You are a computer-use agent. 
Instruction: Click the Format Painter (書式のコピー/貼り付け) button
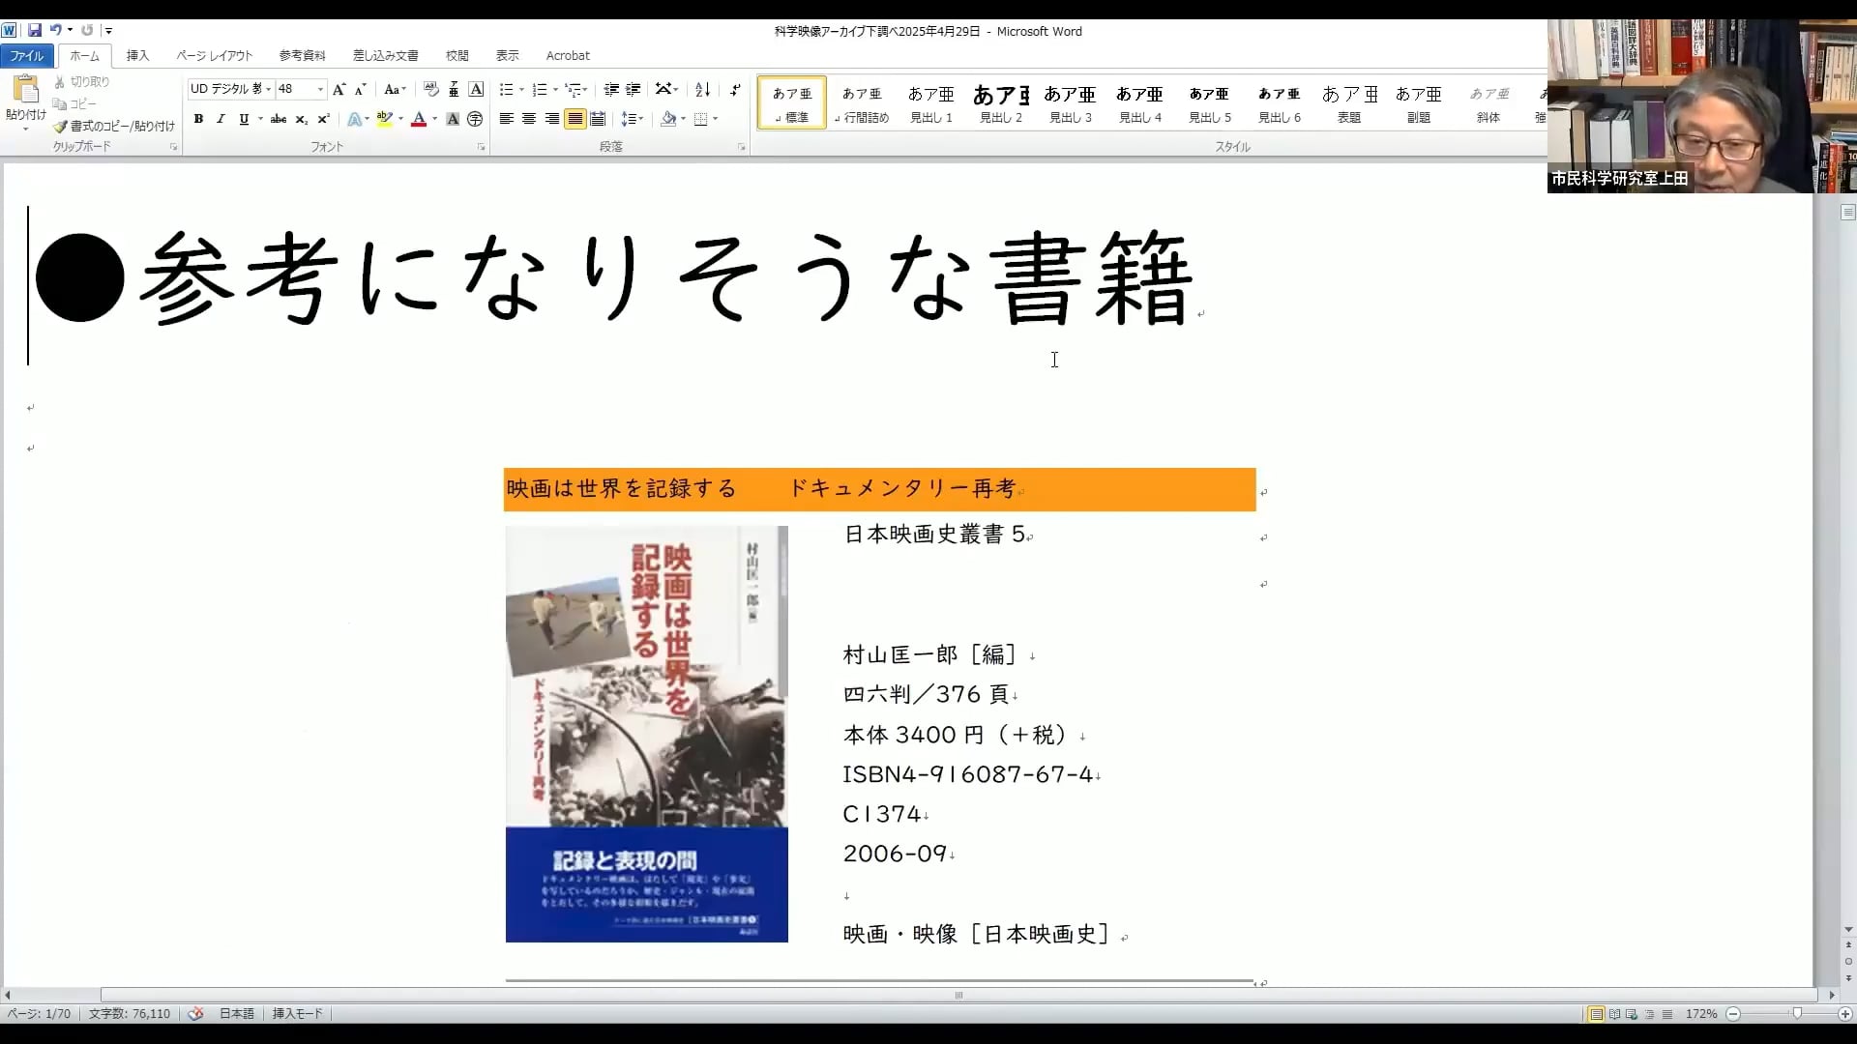(x=114, y=126)
